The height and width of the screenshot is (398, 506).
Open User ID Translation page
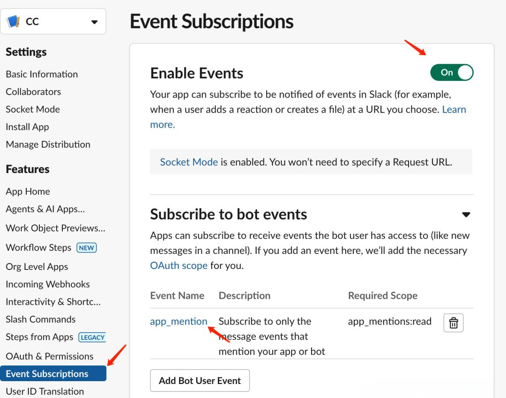[x=45, y=391]
